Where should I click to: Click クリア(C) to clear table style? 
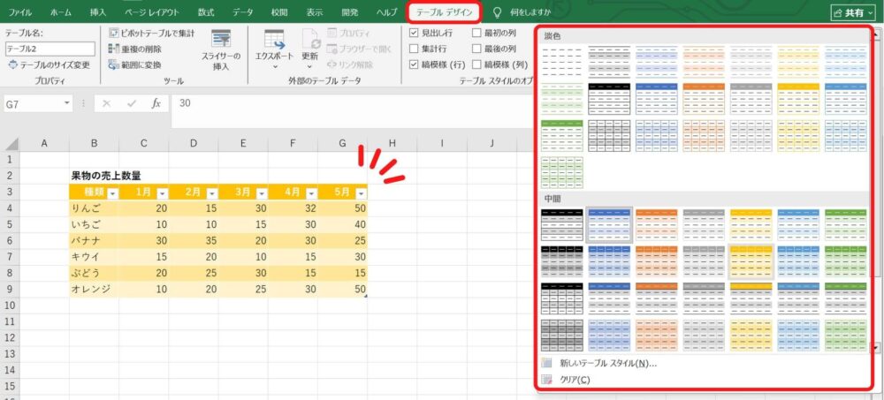[x=565, y=380]
